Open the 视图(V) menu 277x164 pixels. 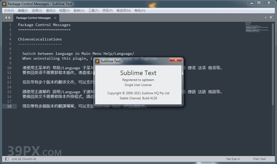[x=65, y=11]
